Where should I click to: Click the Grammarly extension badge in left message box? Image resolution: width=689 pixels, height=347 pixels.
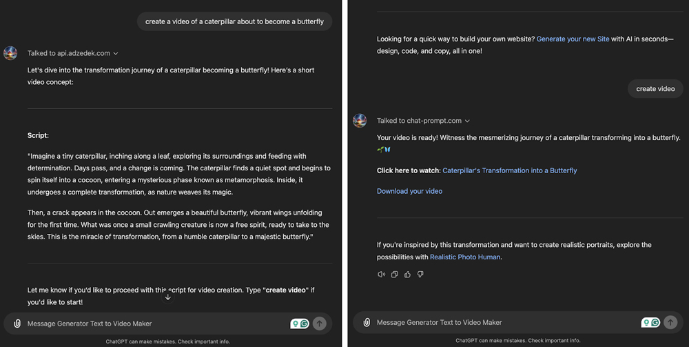tap(300, 324)
